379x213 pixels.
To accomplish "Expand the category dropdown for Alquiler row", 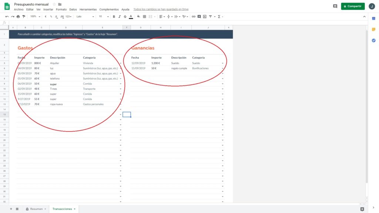I will tap(121, 63).
